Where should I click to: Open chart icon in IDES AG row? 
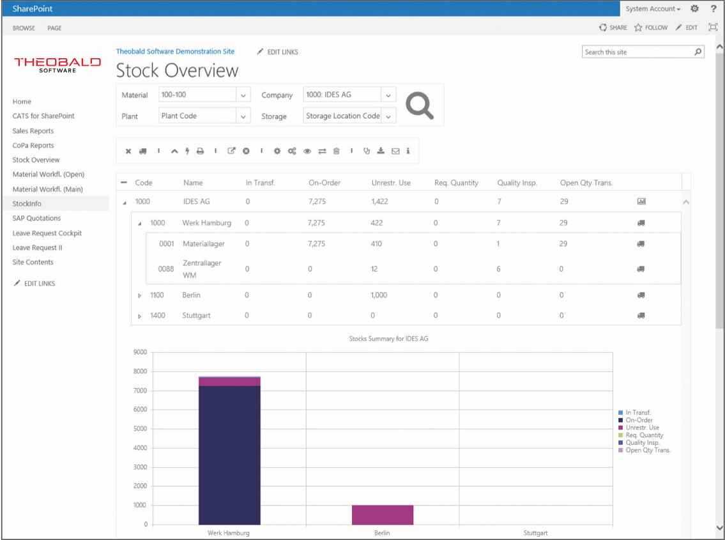pos(641,201)
